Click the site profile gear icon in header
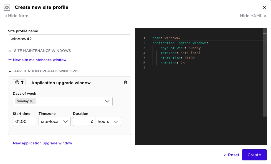The height and width of the screenshot is (164, 271). coord(7,7)
